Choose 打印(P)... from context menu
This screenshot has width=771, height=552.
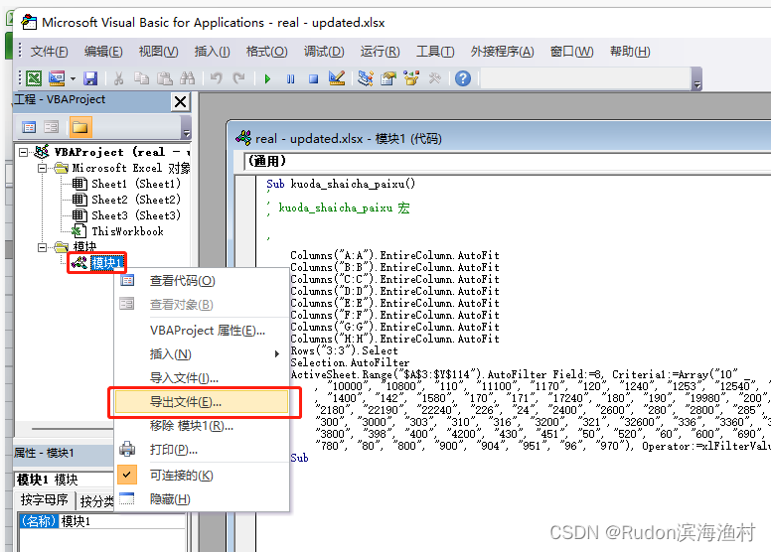[202, 450]
